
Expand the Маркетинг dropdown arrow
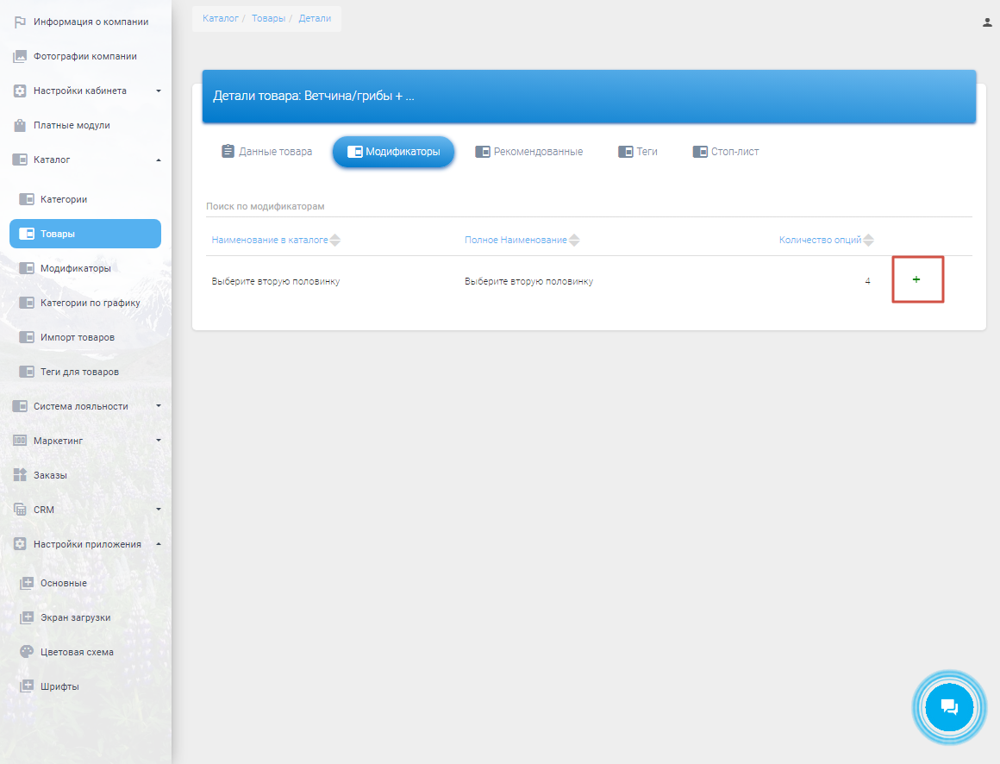pyautogui.click(x=158, y=441)
